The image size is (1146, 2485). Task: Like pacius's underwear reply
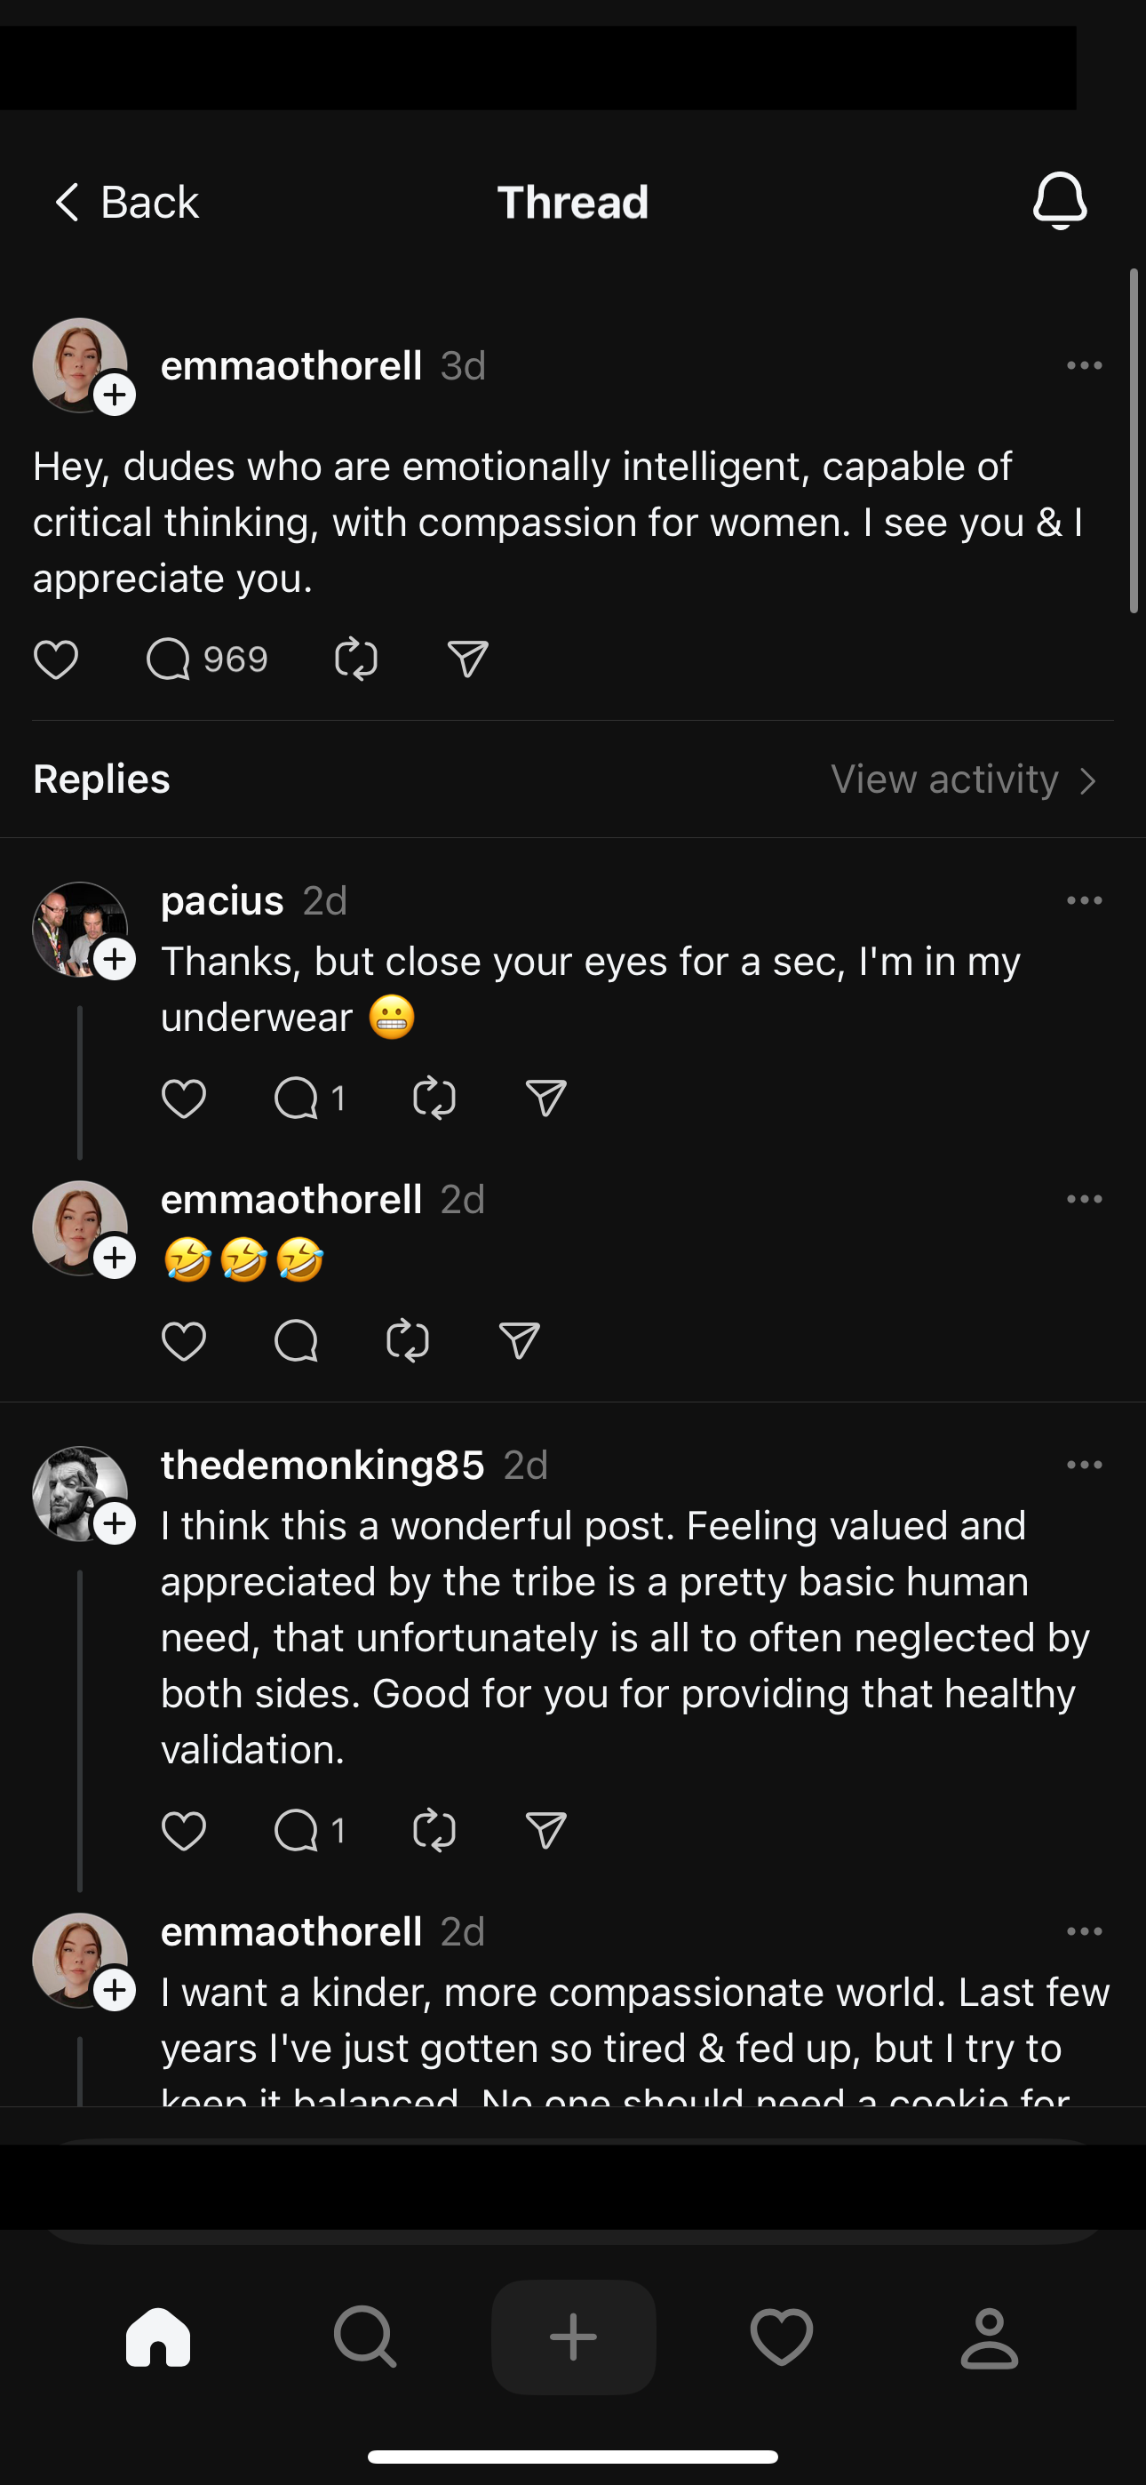coord(183,1098)
